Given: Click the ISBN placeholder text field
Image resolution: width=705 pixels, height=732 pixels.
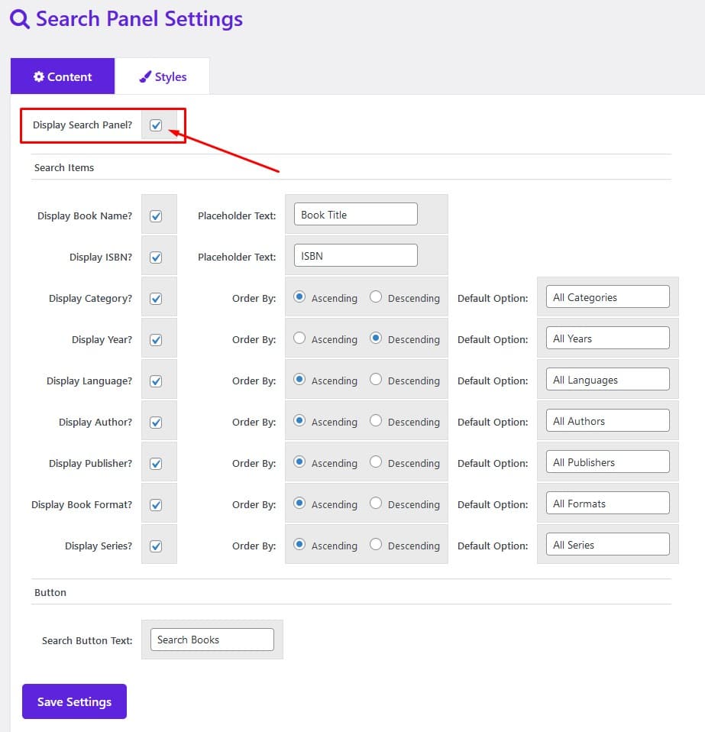Looking at the screenshot, I should pyautogui.click(x=355, y=255).
